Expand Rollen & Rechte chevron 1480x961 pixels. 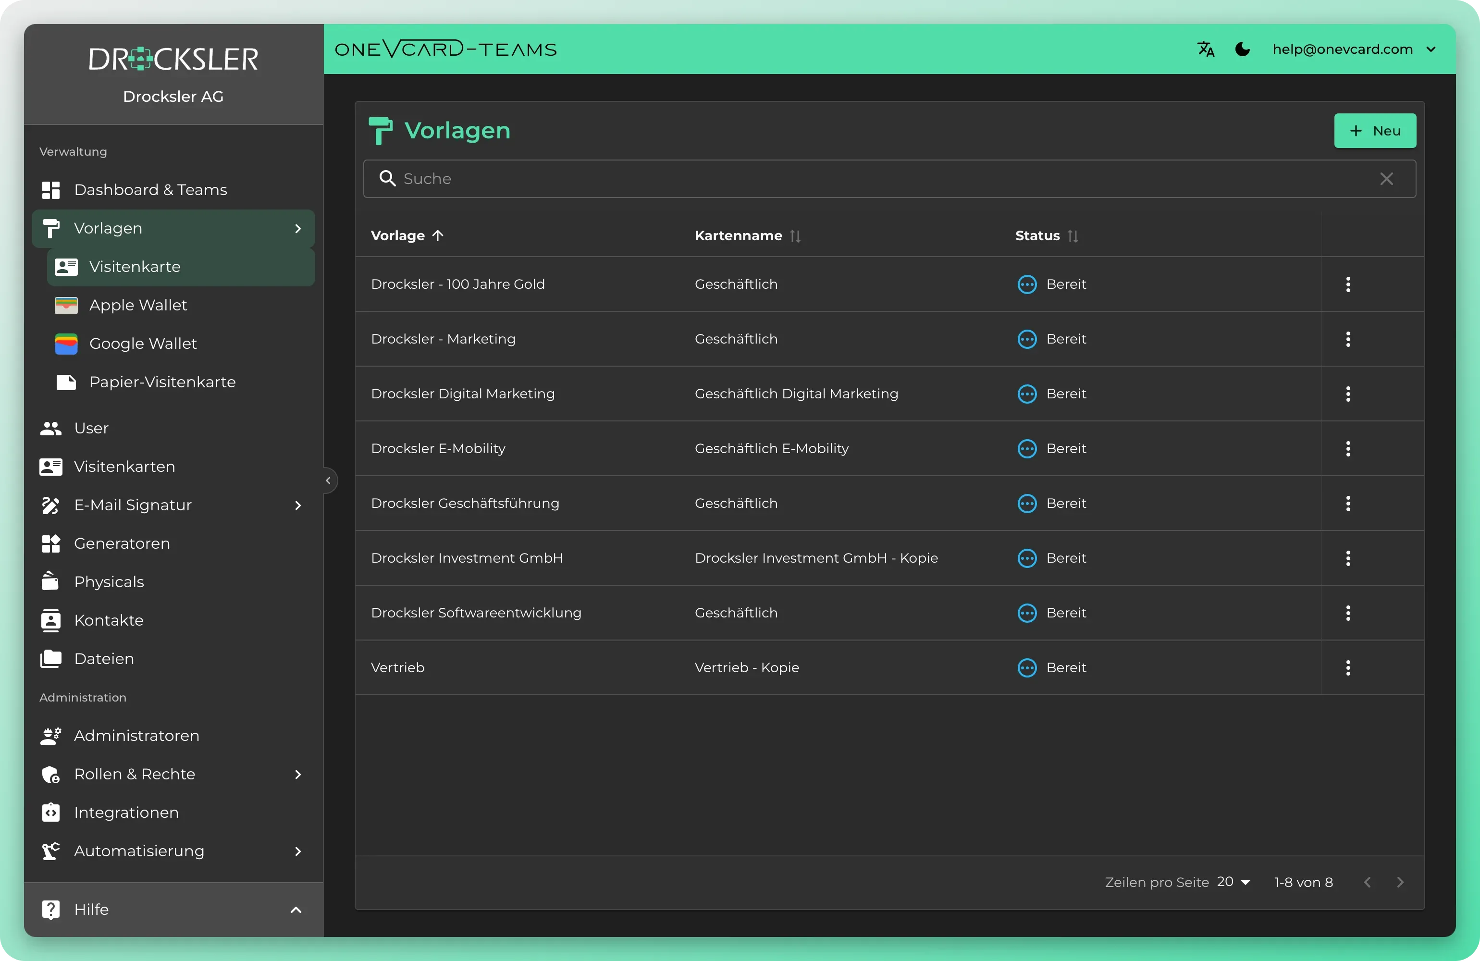coord(298,775)
